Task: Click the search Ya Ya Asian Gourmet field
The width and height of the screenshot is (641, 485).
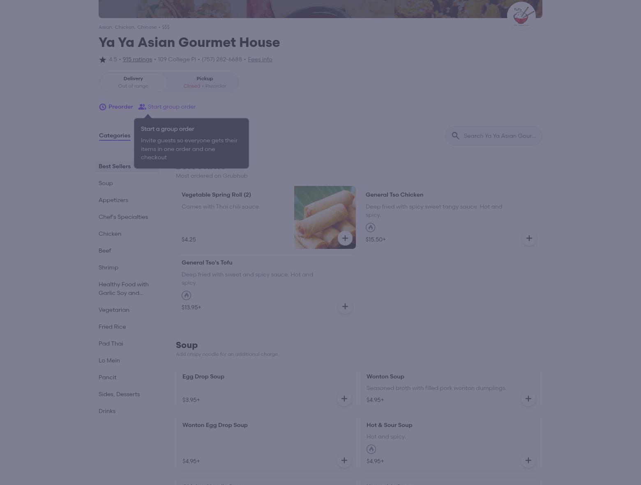Action: (494, 136)
